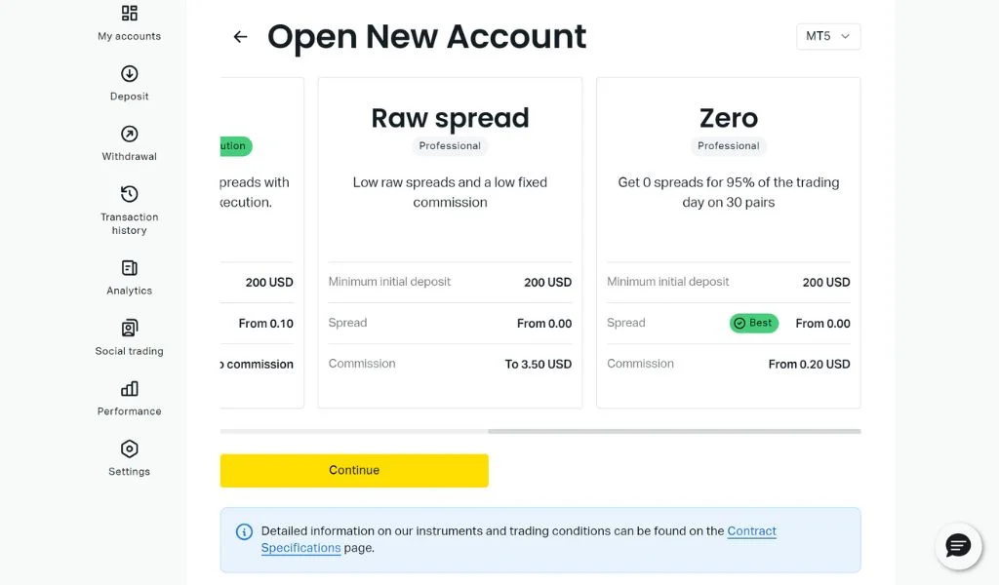Open the MT5 platform dropdown

tap(827, 36)
